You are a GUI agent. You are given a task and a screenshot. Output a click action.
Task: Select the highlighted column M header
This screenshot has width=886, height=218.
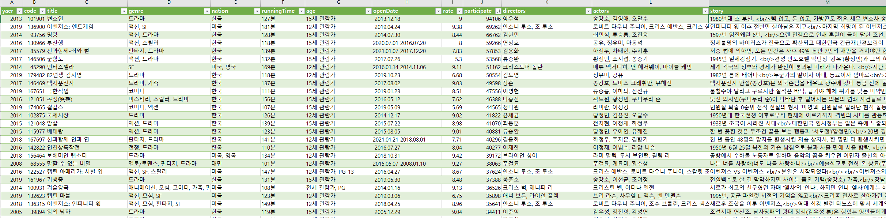pos(798,2)
